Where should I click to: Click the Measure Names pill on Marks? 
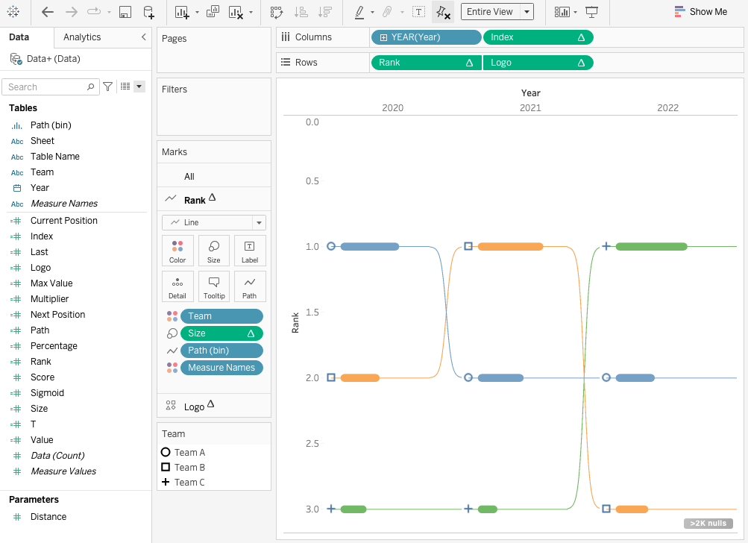(x=221, y=368)
